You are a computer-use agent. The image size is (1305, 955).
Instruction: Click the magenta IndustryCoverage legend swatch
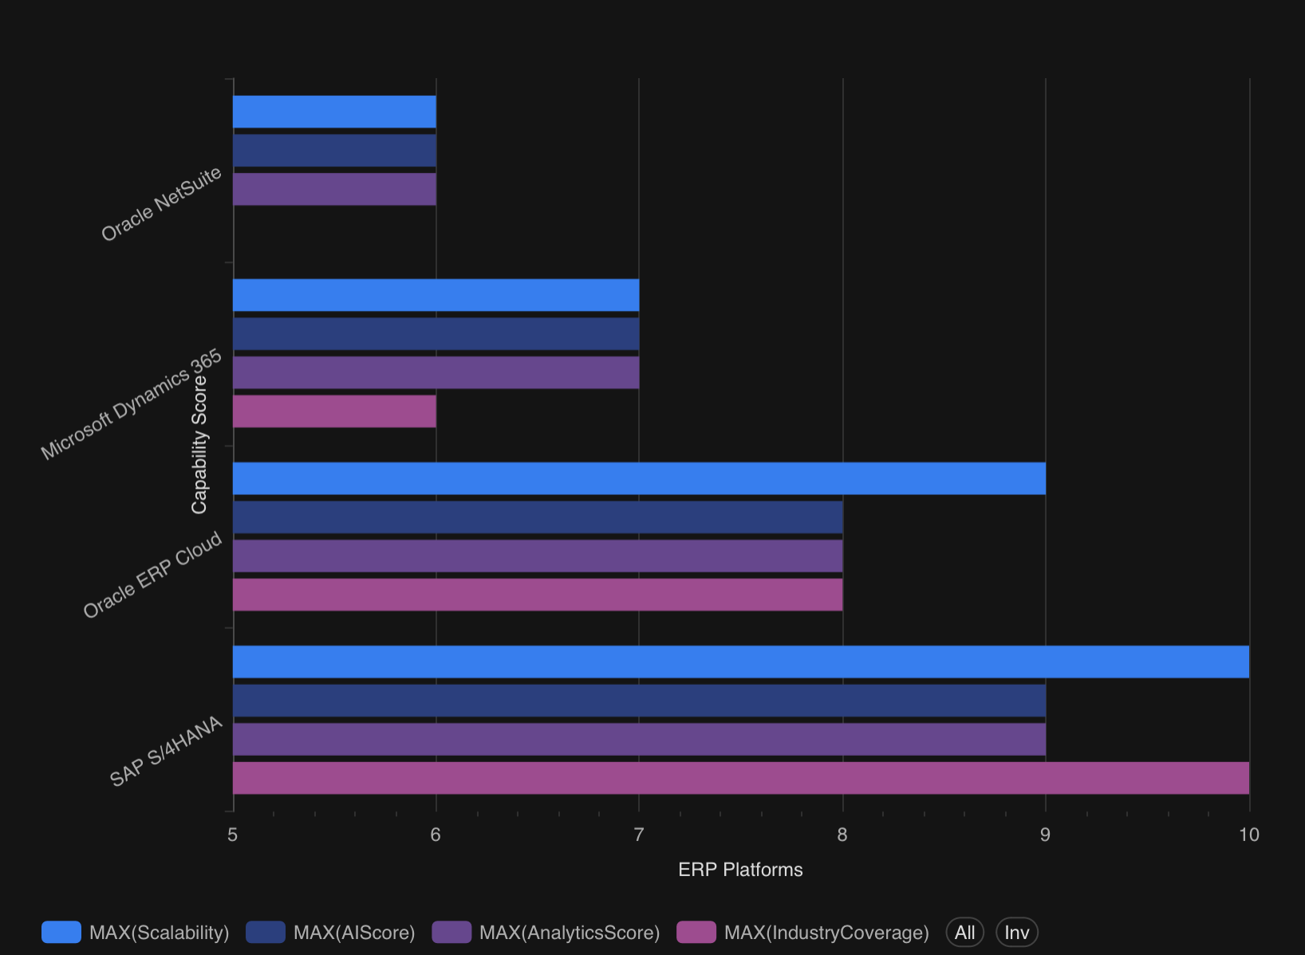(x=696, y=932)
